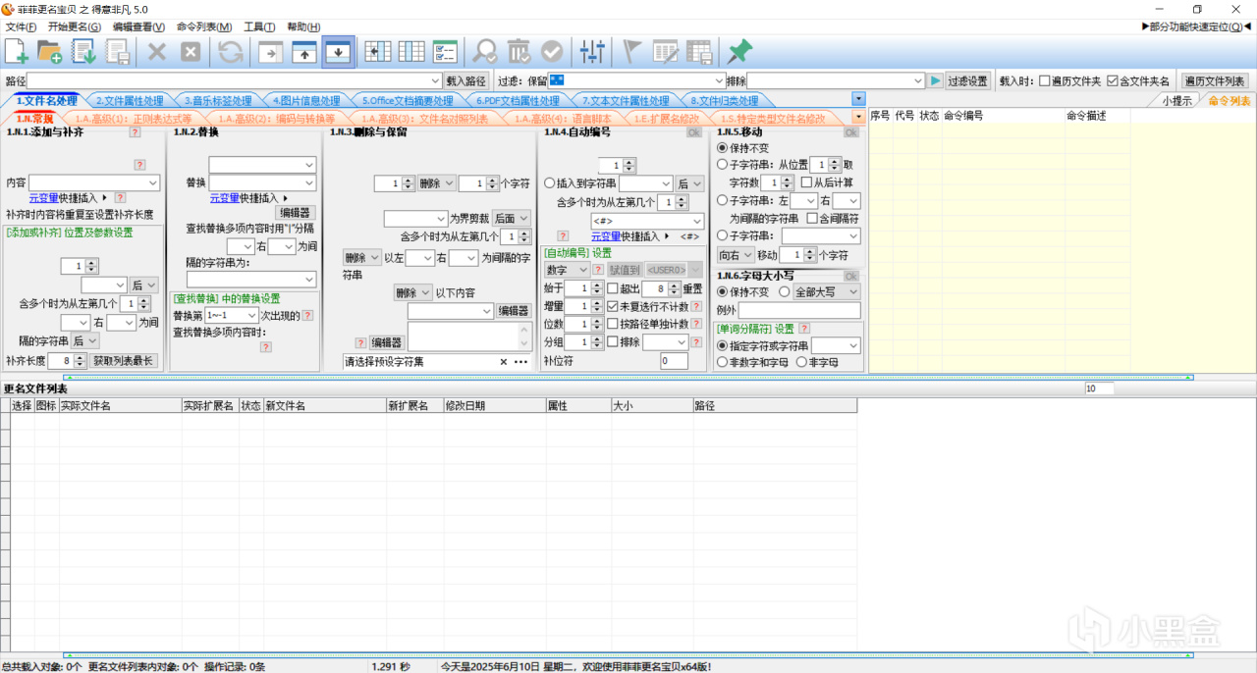Enable the 遍历文件夹 checkbox
This screenshot has width=1257, height=673.
[1045, 81]
